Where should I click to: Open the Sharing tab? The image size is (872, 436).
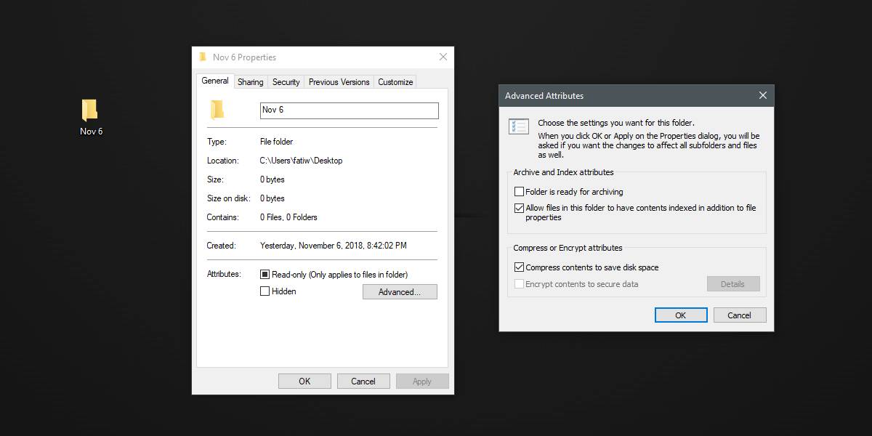(x=251, y=82)
